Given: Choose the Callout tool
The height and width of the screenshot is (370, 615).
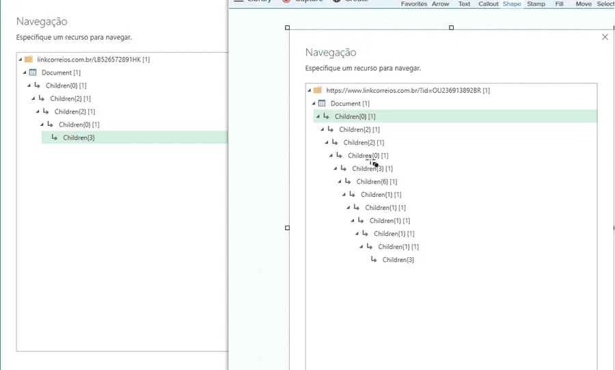Looking at the screenshot, I should tap(488, 4).
